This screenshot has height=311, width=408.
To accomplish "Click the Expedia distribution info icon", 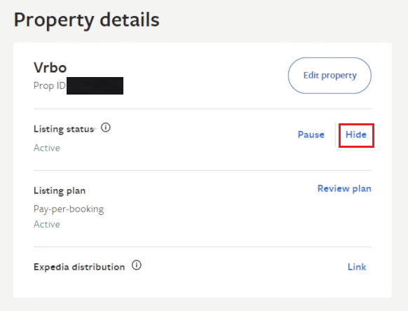I will point(136,265).
